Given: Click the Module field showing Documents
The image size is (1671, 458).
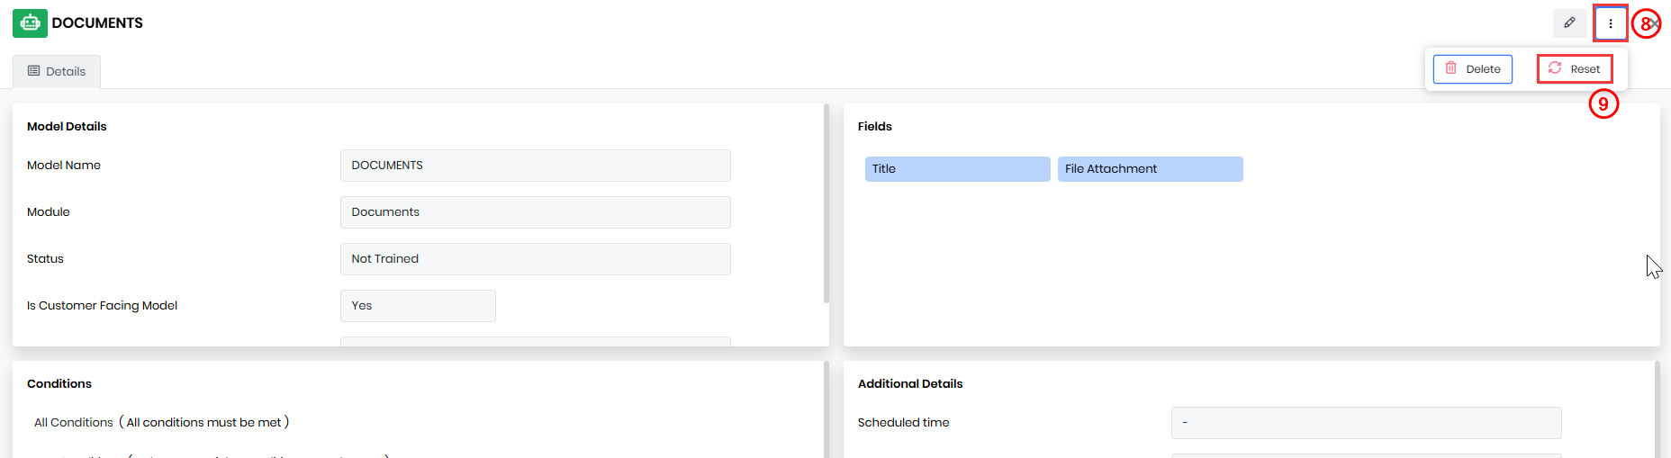Looking at the screenshot, I should (535, 212).
